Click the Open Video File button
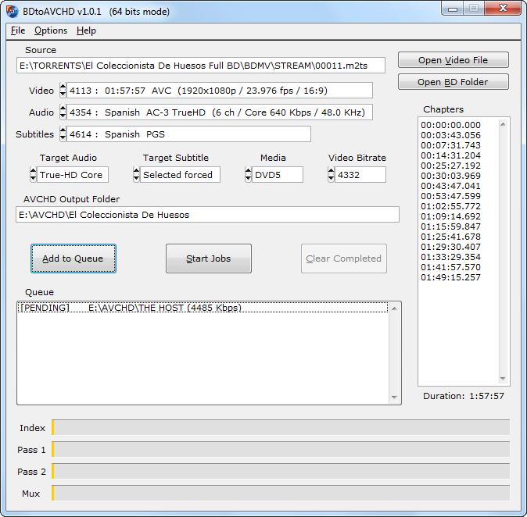Image resolution: width=527 pixels, height=517 pixels. [x=453, y=60]
